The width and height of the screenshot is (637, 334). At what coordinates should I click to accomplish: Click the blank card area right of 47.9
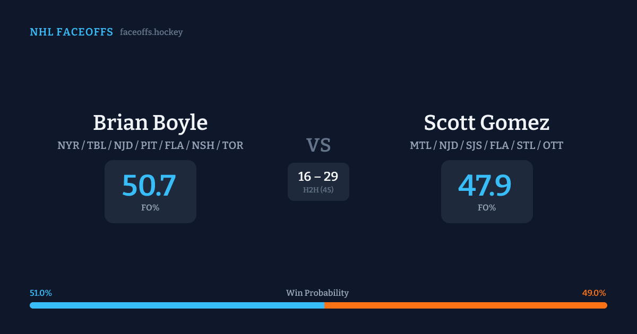pos(523,191)
